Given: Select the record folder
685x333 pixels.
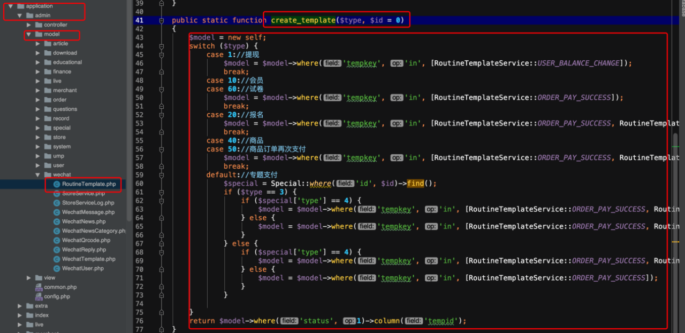Looking at the screenshot, I should (61, 118).
